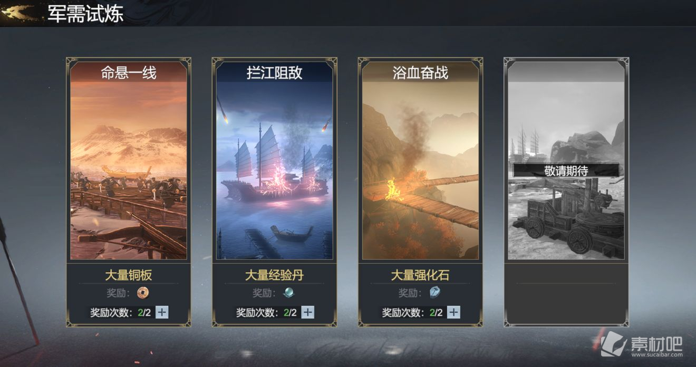Click 奖励次数 2/2 counter under 大量铜板
696x367 pixels.
(121, 312)
